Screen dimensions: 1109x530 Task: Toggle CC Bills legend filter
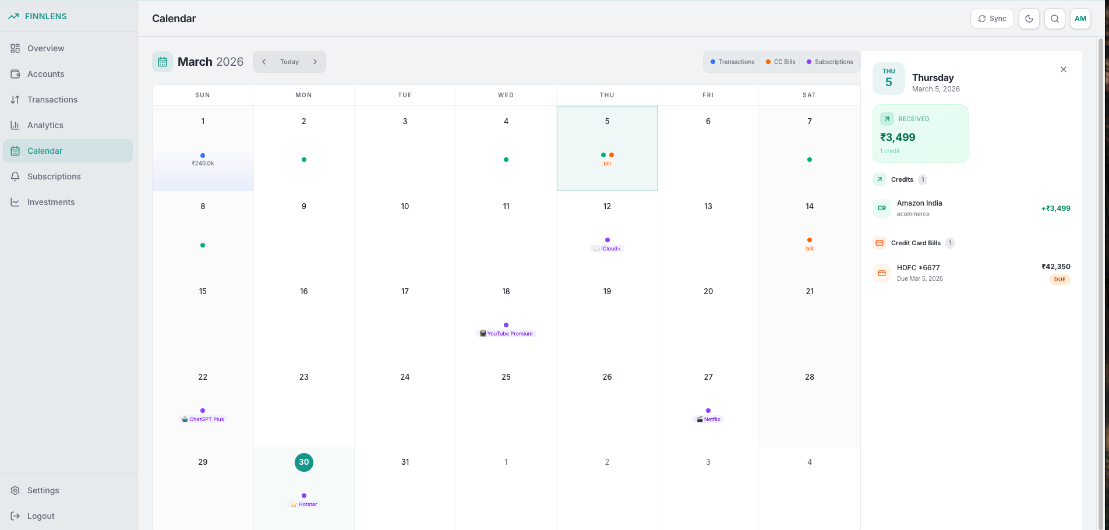click(780, 62)
